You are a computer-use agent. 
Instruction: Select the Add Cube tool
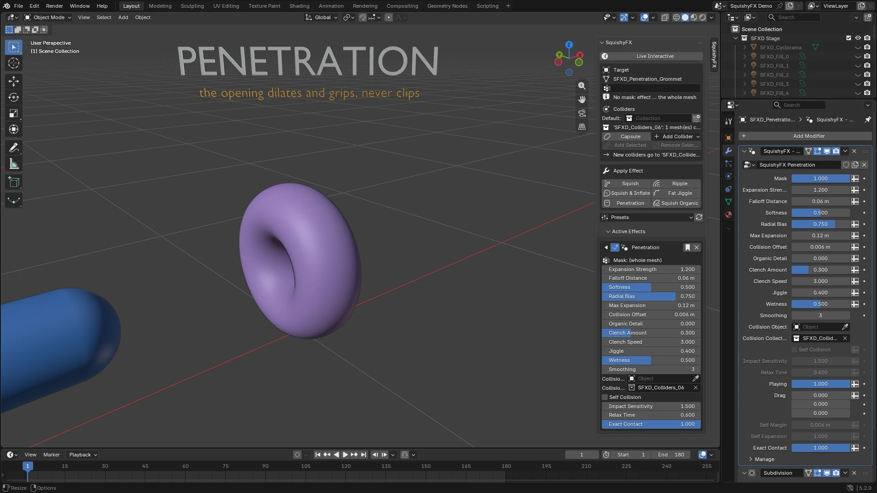pos(14,183)
